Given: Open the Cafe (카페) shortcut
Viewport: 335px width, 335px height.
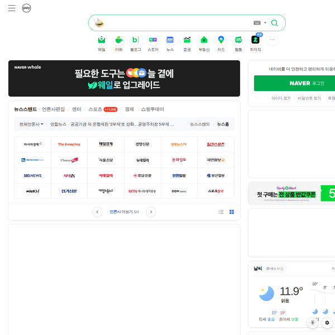Looking at the screenshot, I should coord(119,43).
